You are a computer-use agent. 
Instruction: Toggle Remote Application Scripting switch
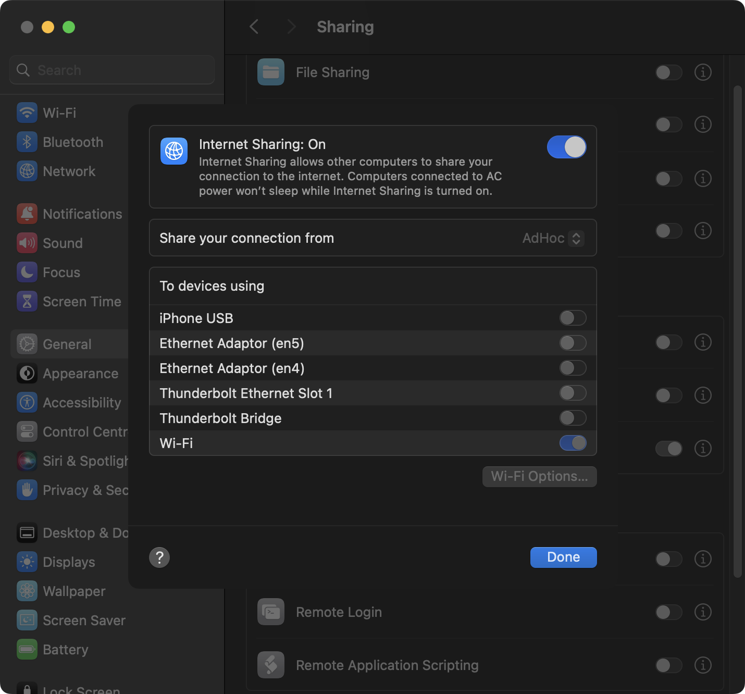click(x=669, y=665)
